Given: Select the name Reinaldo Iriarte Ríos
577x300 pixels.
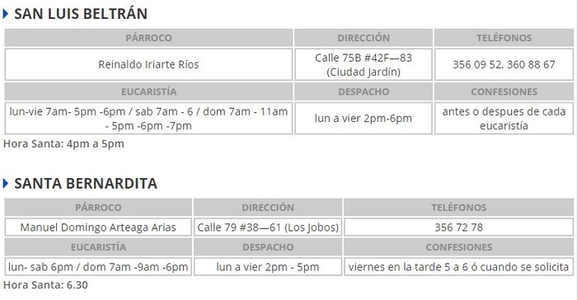Looking at the screenshot, I should click(148, 64).
